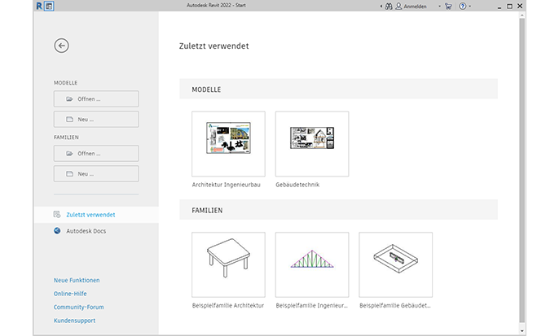Open the Beispielfamilie Ingenieur truss thumbnail

coord(312,265)
